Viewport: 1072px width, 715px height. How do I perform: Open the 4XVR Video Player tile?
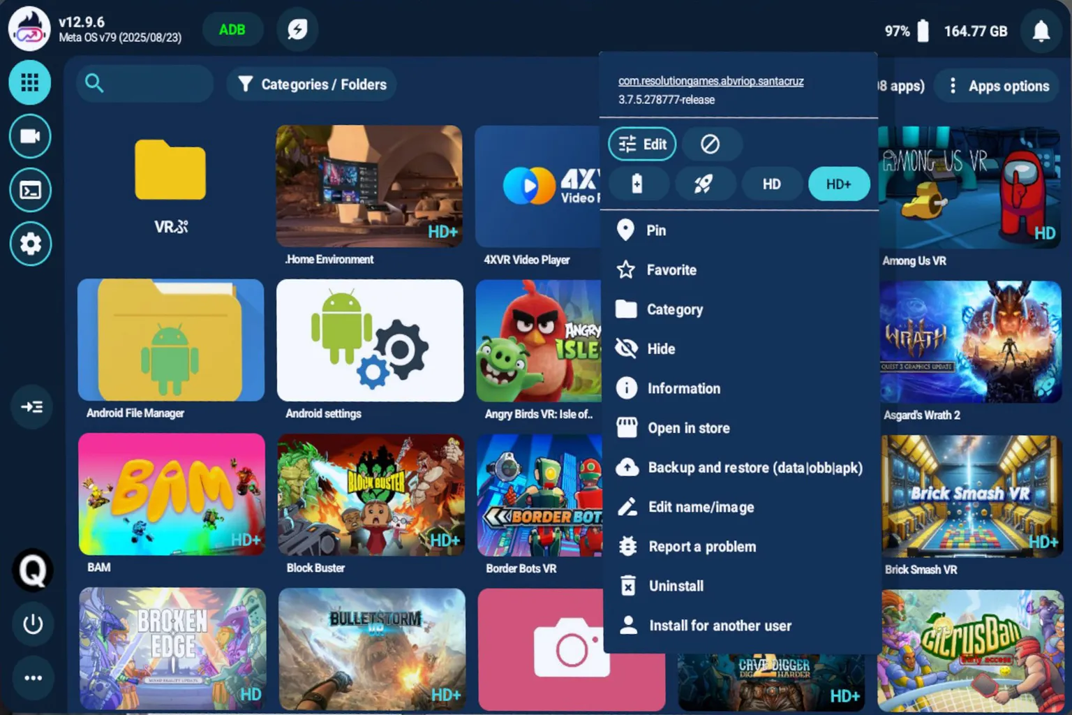coord(537,186)
